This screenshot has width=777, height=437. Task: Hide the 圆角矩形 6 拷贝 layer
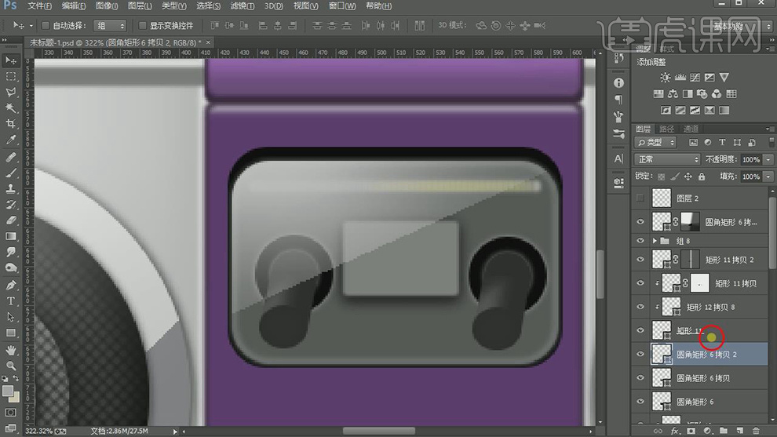641,378
